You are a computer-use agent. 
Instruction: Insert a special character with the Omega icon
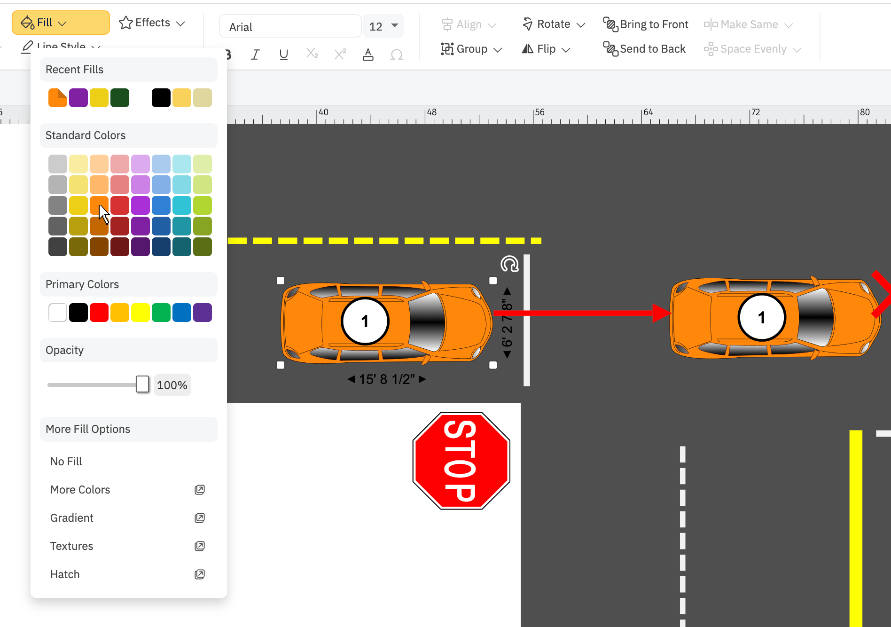coord(396,54)
